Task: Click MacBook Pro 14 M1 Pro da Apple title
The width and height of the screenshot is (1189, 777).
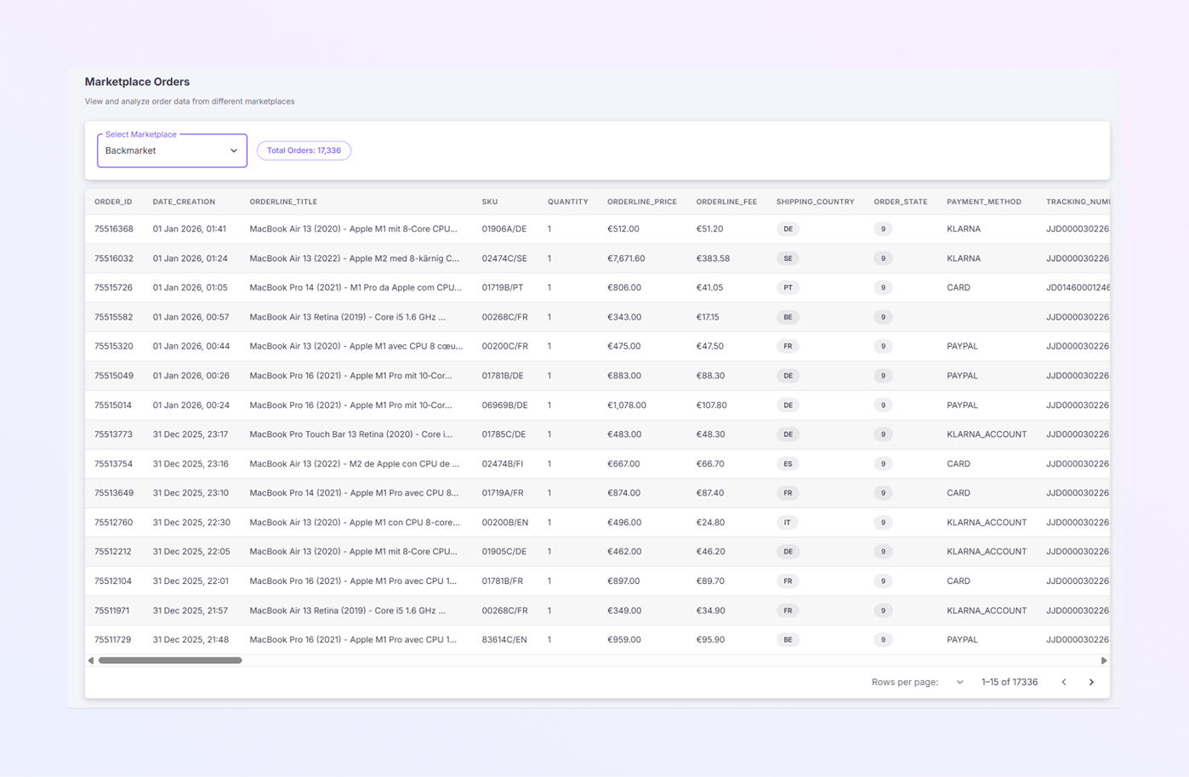Action: [x=356, y=287]
